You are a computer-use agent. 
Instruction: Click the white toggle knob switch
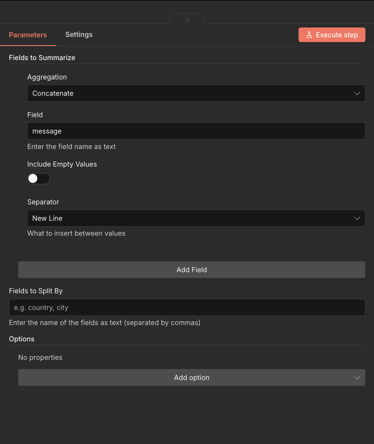point(33,178)
